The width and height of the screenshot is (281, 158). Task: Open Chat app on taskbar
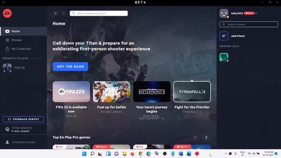pos(116,154)
